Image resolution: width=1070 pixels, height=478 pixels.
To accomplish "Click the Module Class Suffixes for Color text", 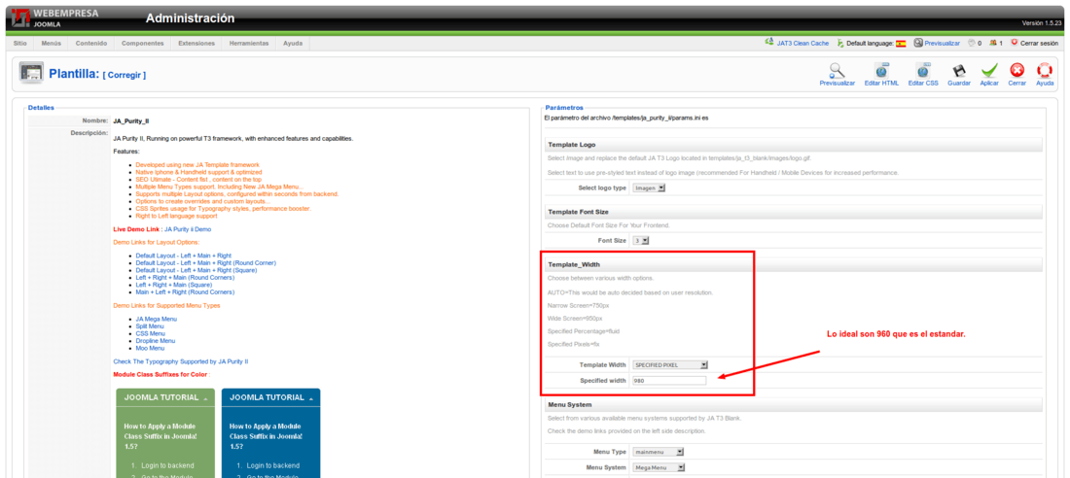I will pos(161,375).
